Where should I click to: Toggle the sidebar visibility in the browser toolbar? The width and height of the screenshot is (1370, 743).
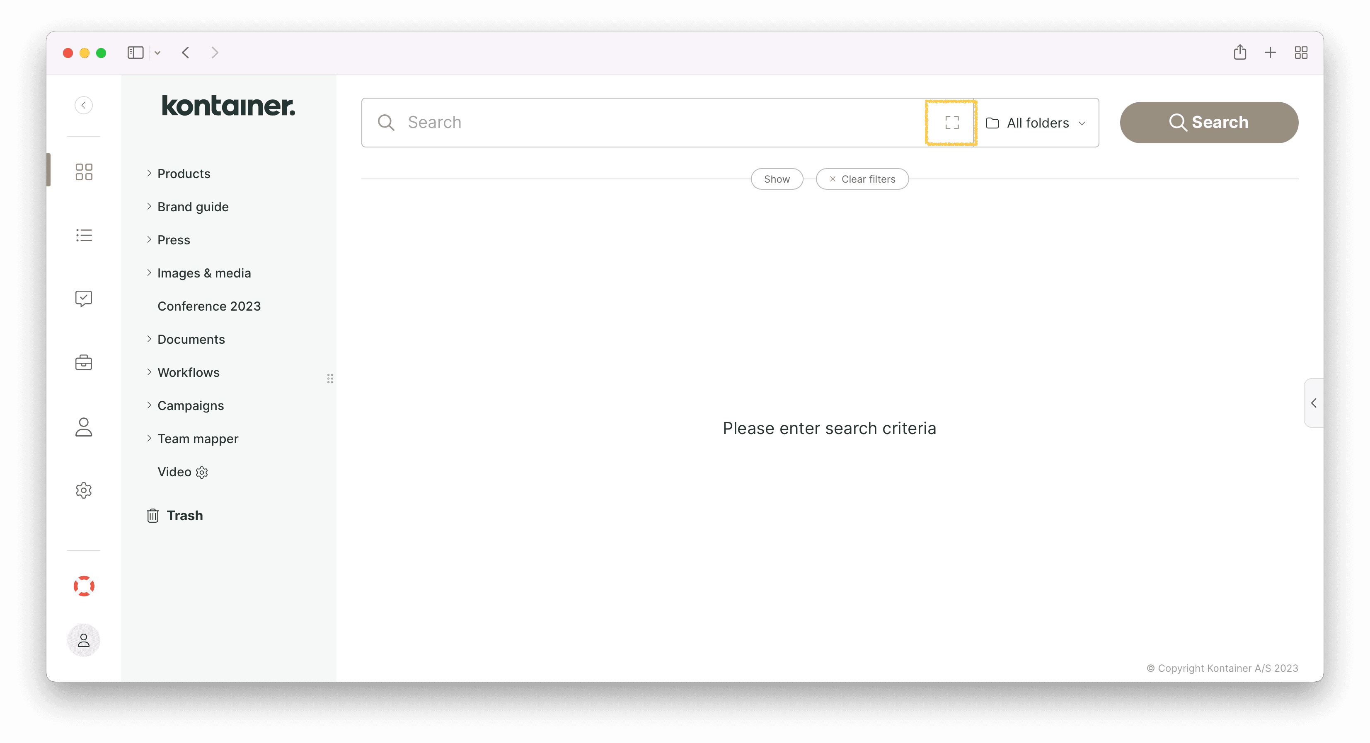(x=135, y=52)
